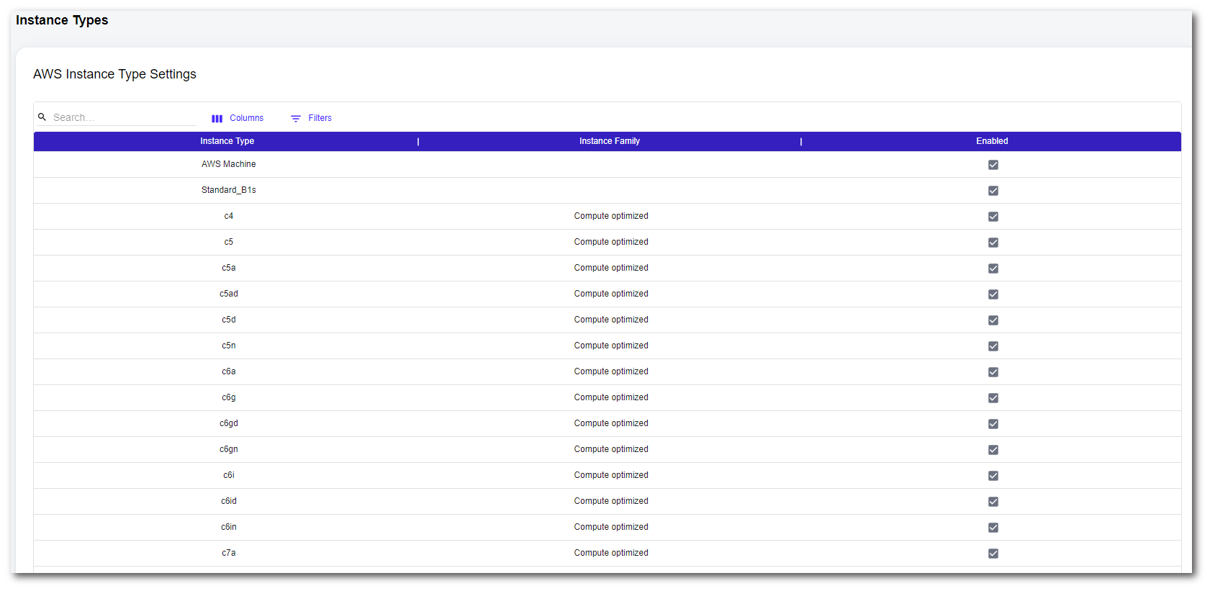Type in the Search input field
The image size is (1210, 591).
(x=122, y=117)
